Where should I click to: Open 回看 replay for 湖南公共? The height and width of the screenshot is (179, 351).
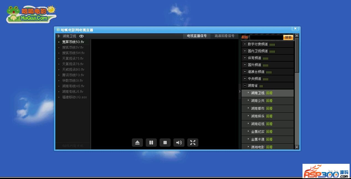click(x=269, y=101)
